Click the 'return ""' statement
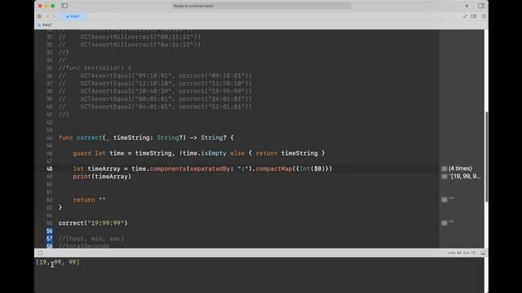 (x=89, y=199)
